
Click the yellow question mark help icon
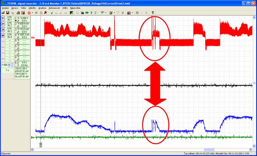[153, 12]
